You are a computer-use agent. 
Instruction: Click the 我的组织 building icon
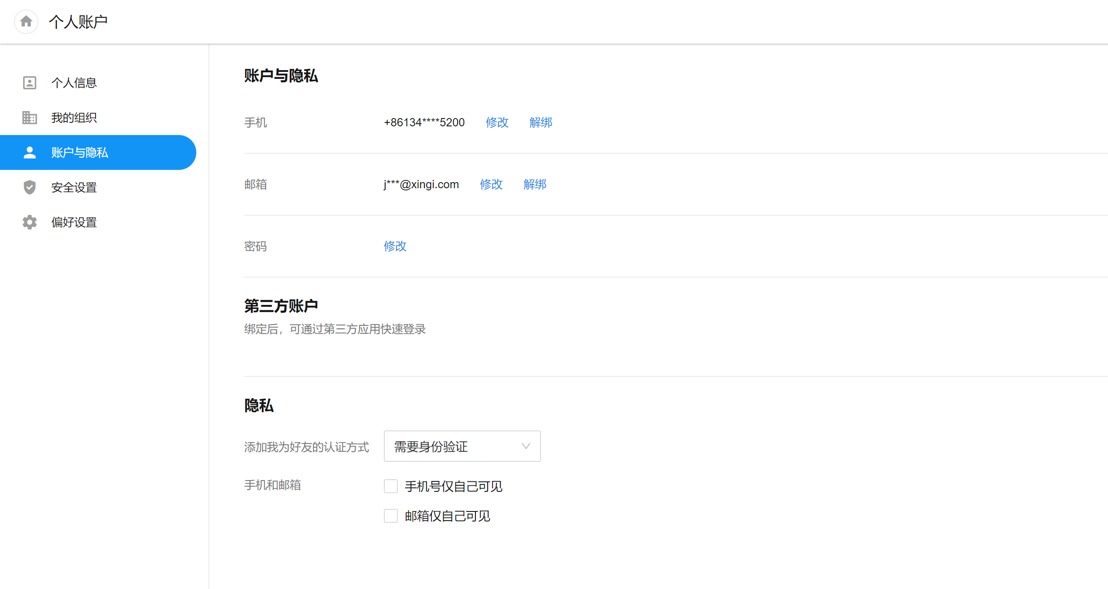29,118
